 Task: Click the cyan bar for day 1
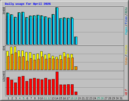8,29
